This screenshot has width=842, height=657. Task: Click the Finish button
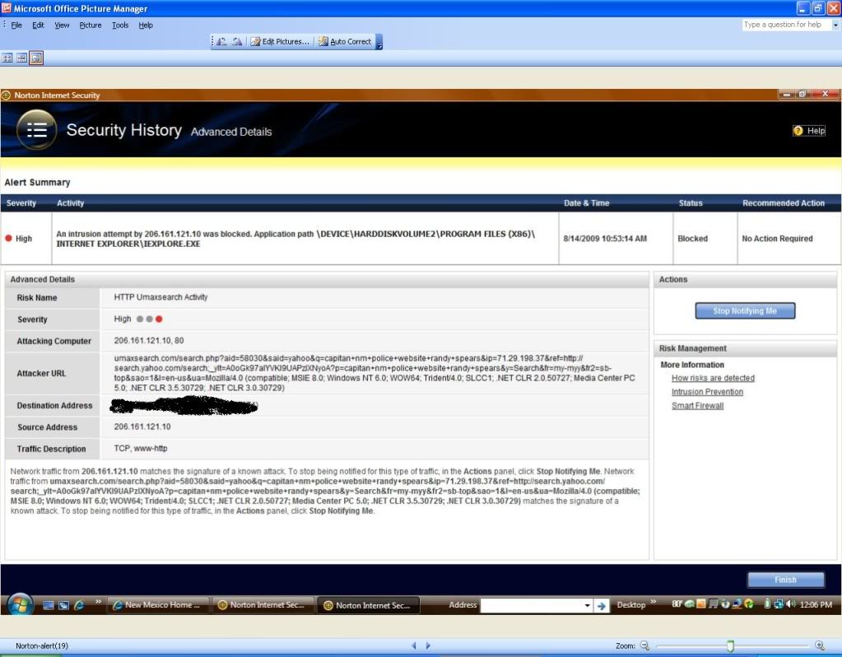tap(785, 580)
